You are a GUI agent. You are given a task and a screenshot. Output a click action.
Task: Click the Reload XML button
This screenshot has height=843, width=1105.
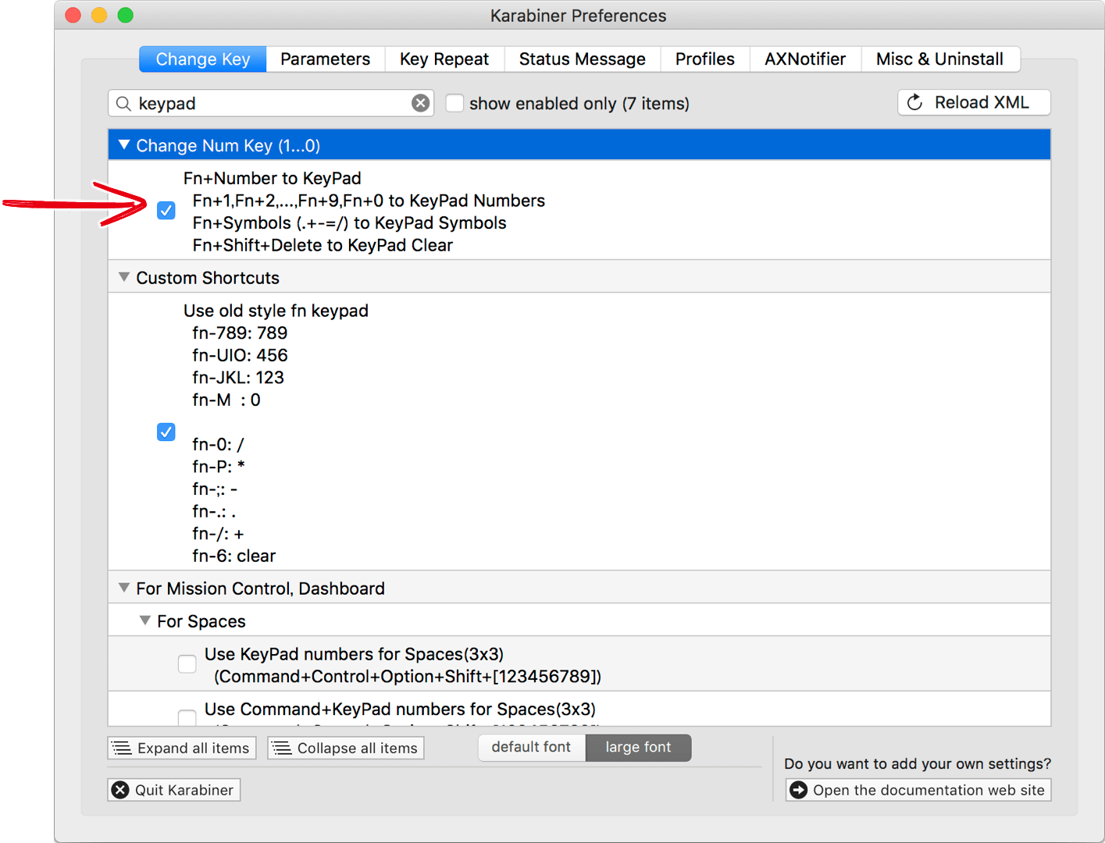click(x=974, y=102)
